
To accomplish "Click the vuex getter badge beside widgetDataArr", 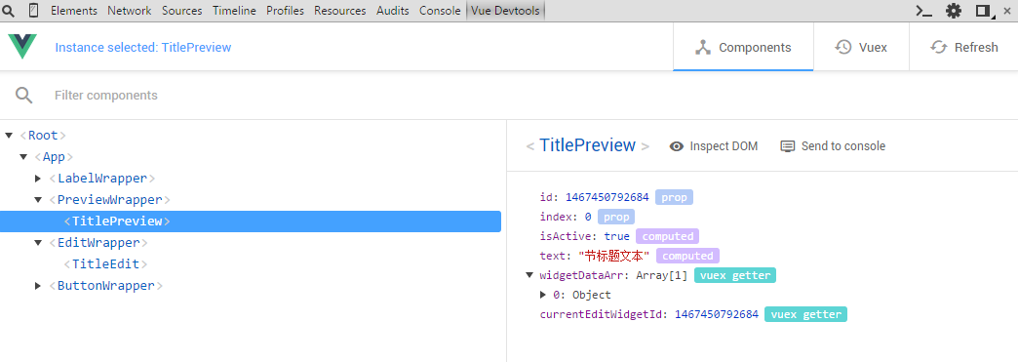I will pos(735,275).
